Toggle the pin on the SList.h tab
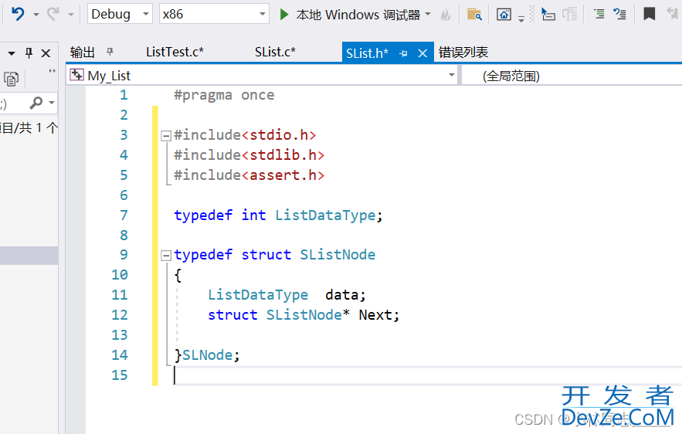 pos(403,53)
